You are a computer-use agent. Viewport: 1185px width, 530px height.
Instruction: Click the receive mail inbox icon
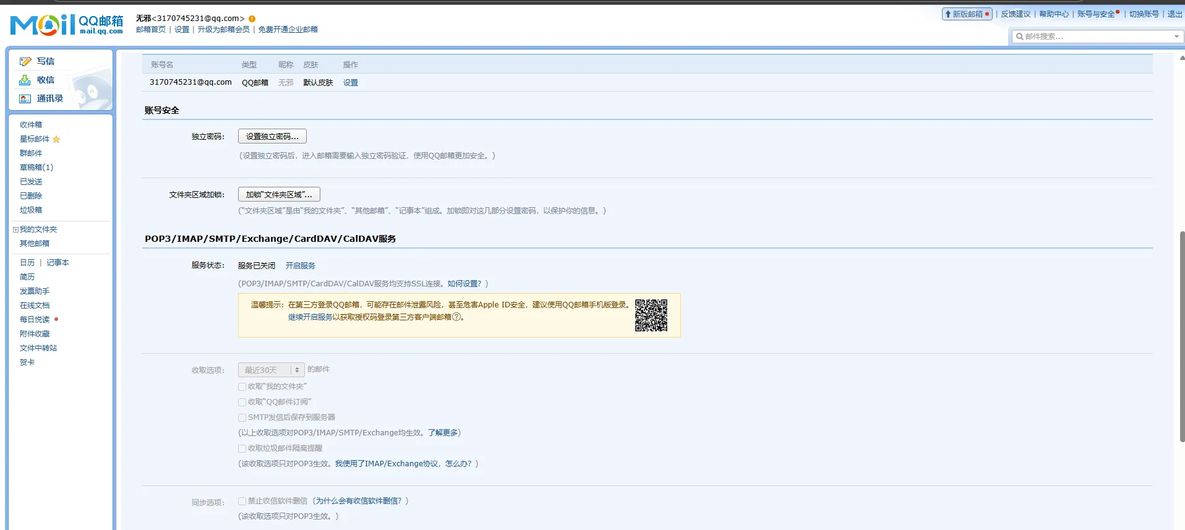tap(25, 80)
